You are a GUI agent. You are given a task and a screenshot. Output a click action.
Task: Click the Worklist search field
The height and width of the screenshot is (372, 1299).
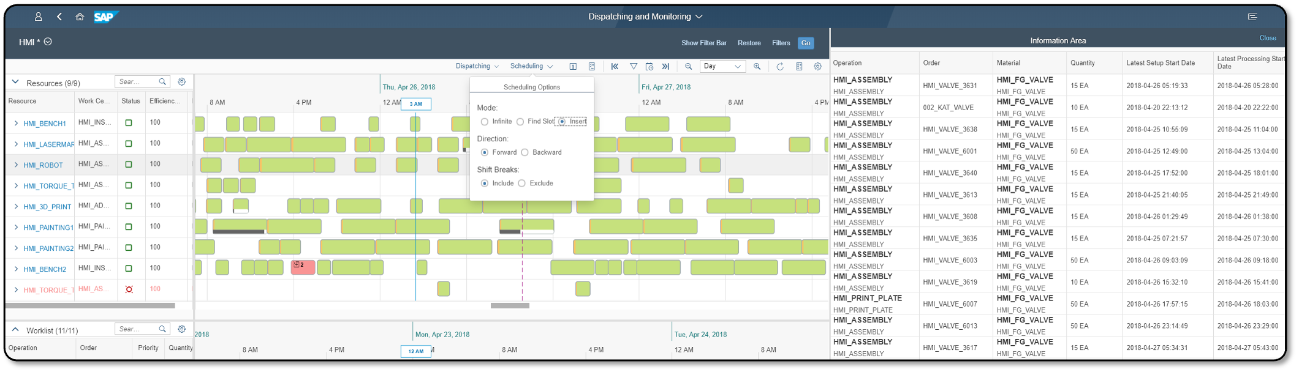pyautogui.click(x=136, y=329)
